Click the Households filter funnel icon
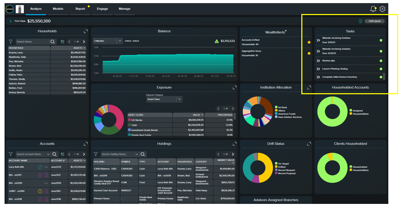 [11, 42]
